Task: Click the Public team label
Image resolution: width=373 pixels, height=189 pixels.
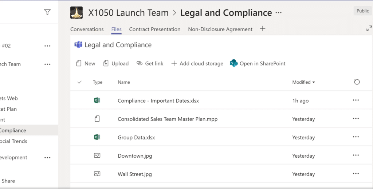Action: [362, 11]
